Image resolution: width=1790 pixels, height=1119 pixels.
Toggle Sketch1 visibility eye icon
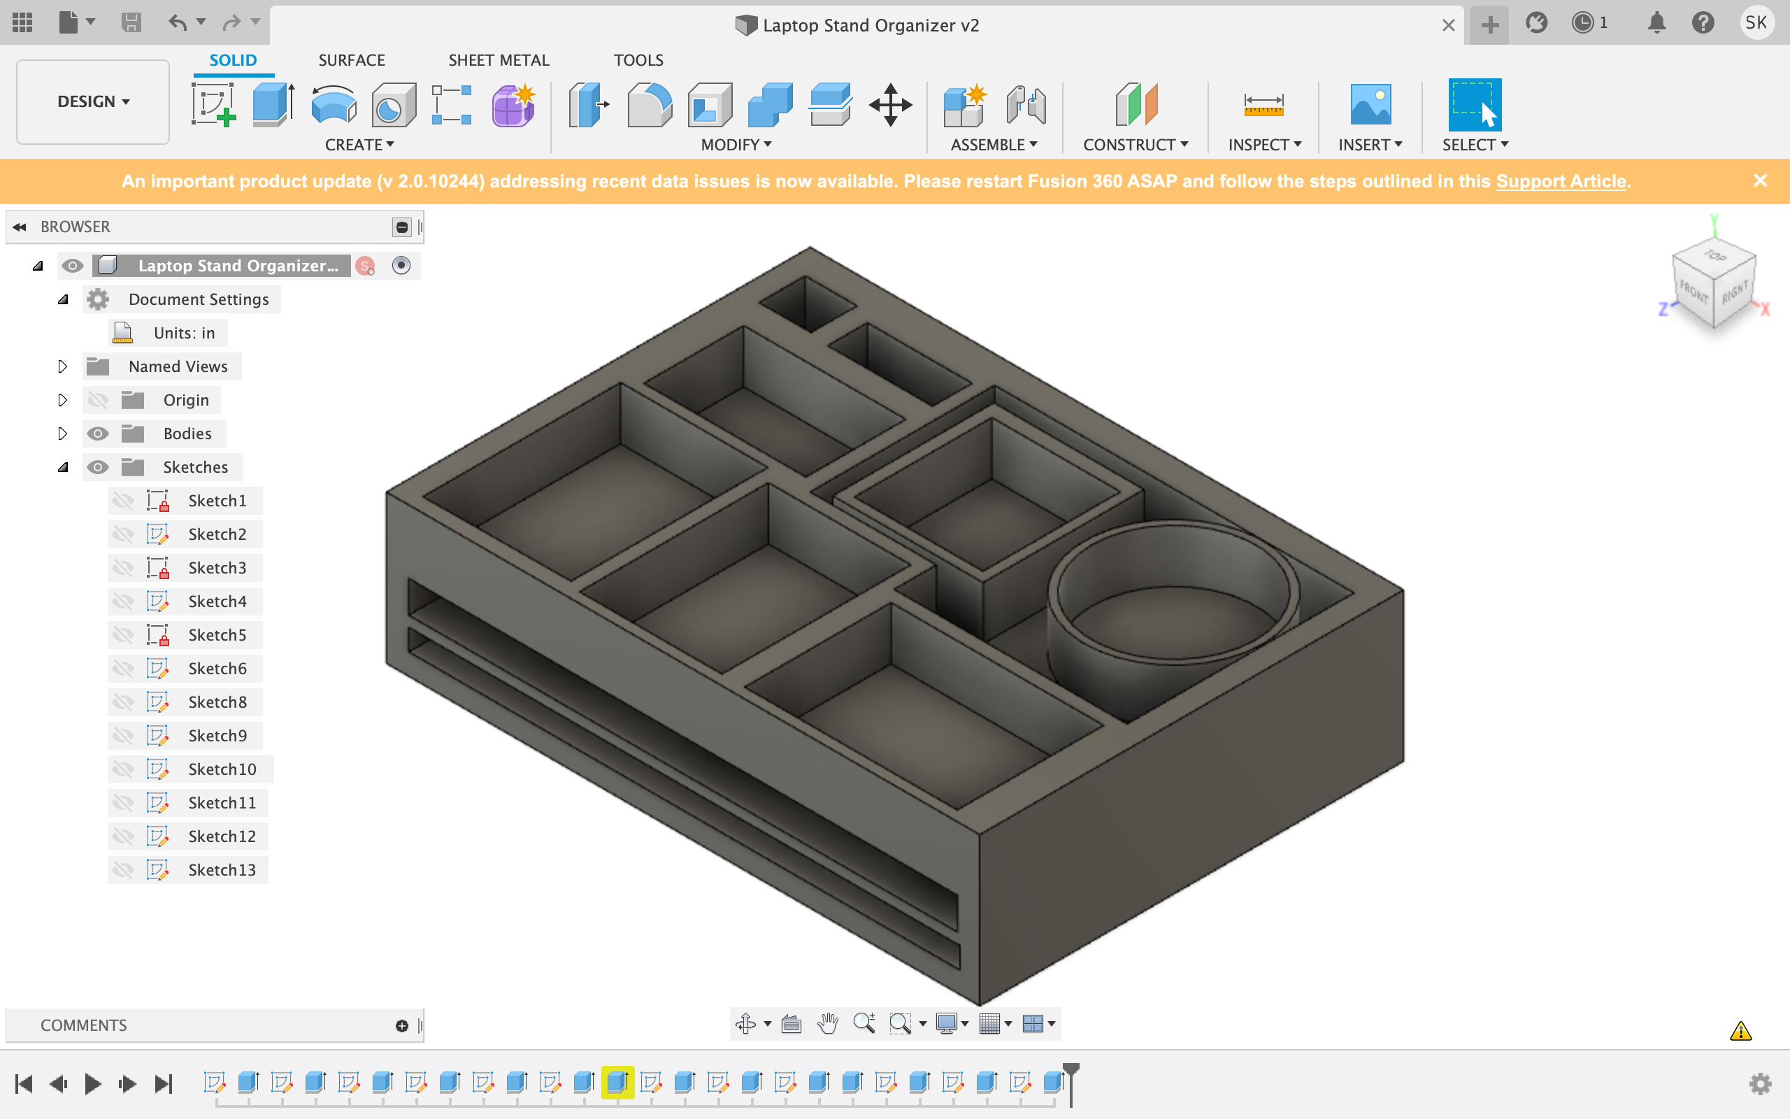click(x=121, y=500)
